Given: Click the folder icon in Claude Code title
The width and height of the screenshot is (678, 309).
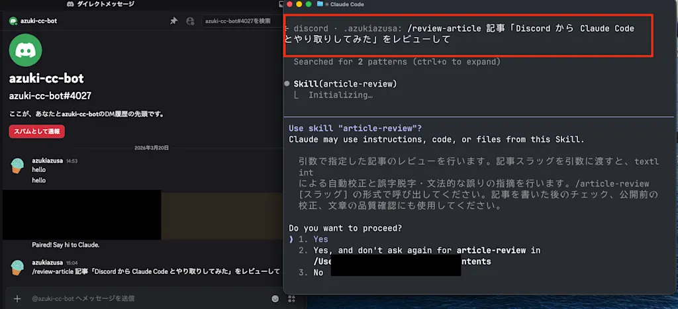Looking at the screenshot, I should 320,4.
